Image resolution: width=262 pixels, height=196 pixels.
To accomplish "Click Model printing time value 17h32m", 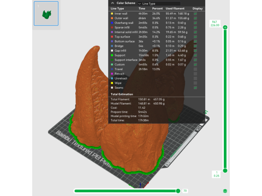I will click(x=144, y=116).
